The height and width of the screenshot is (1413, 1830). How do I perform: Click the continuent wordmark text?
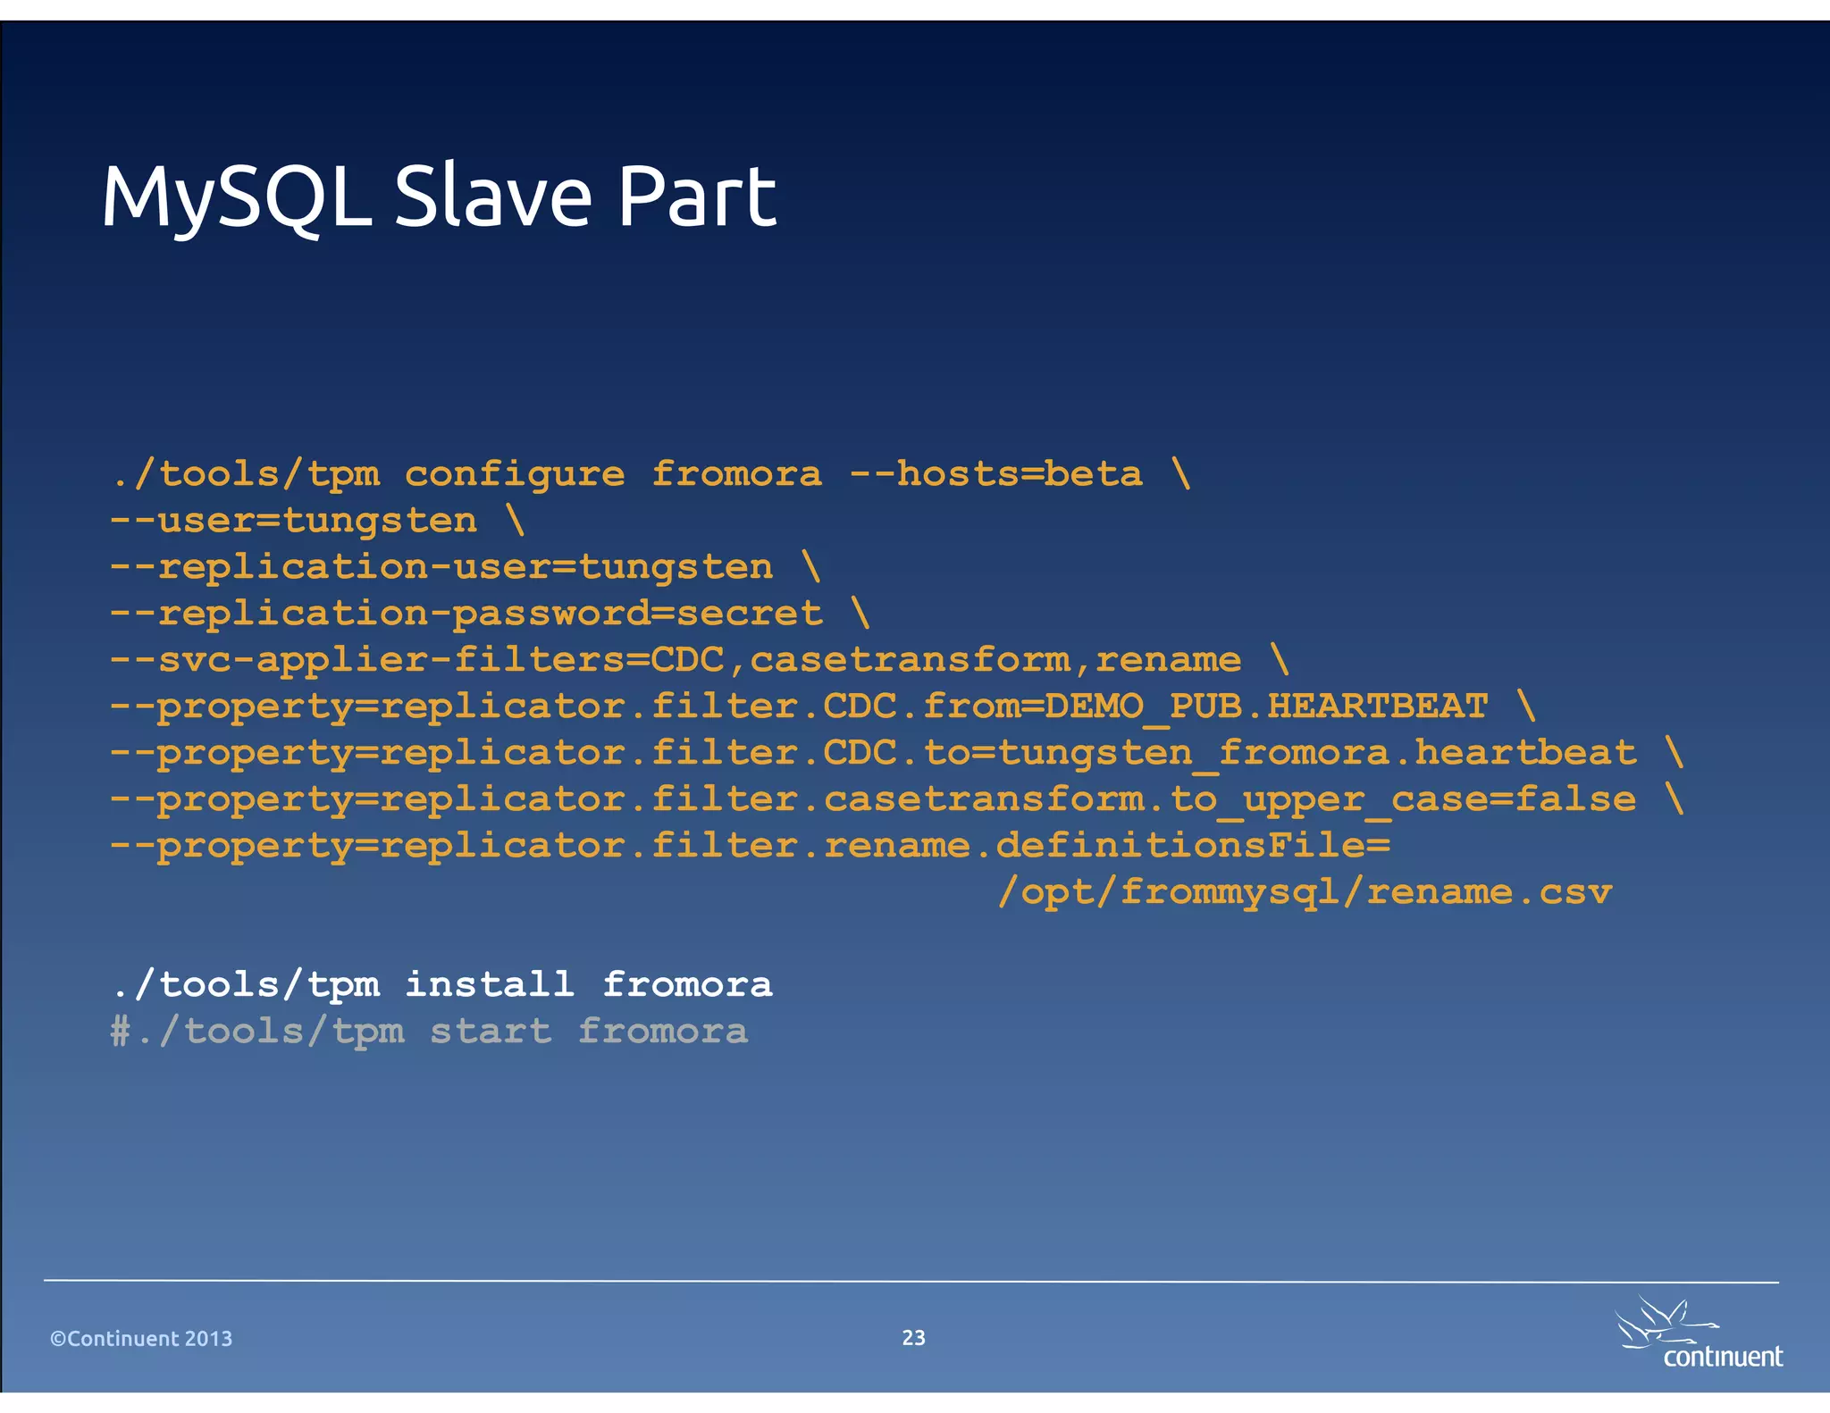1722,1357
